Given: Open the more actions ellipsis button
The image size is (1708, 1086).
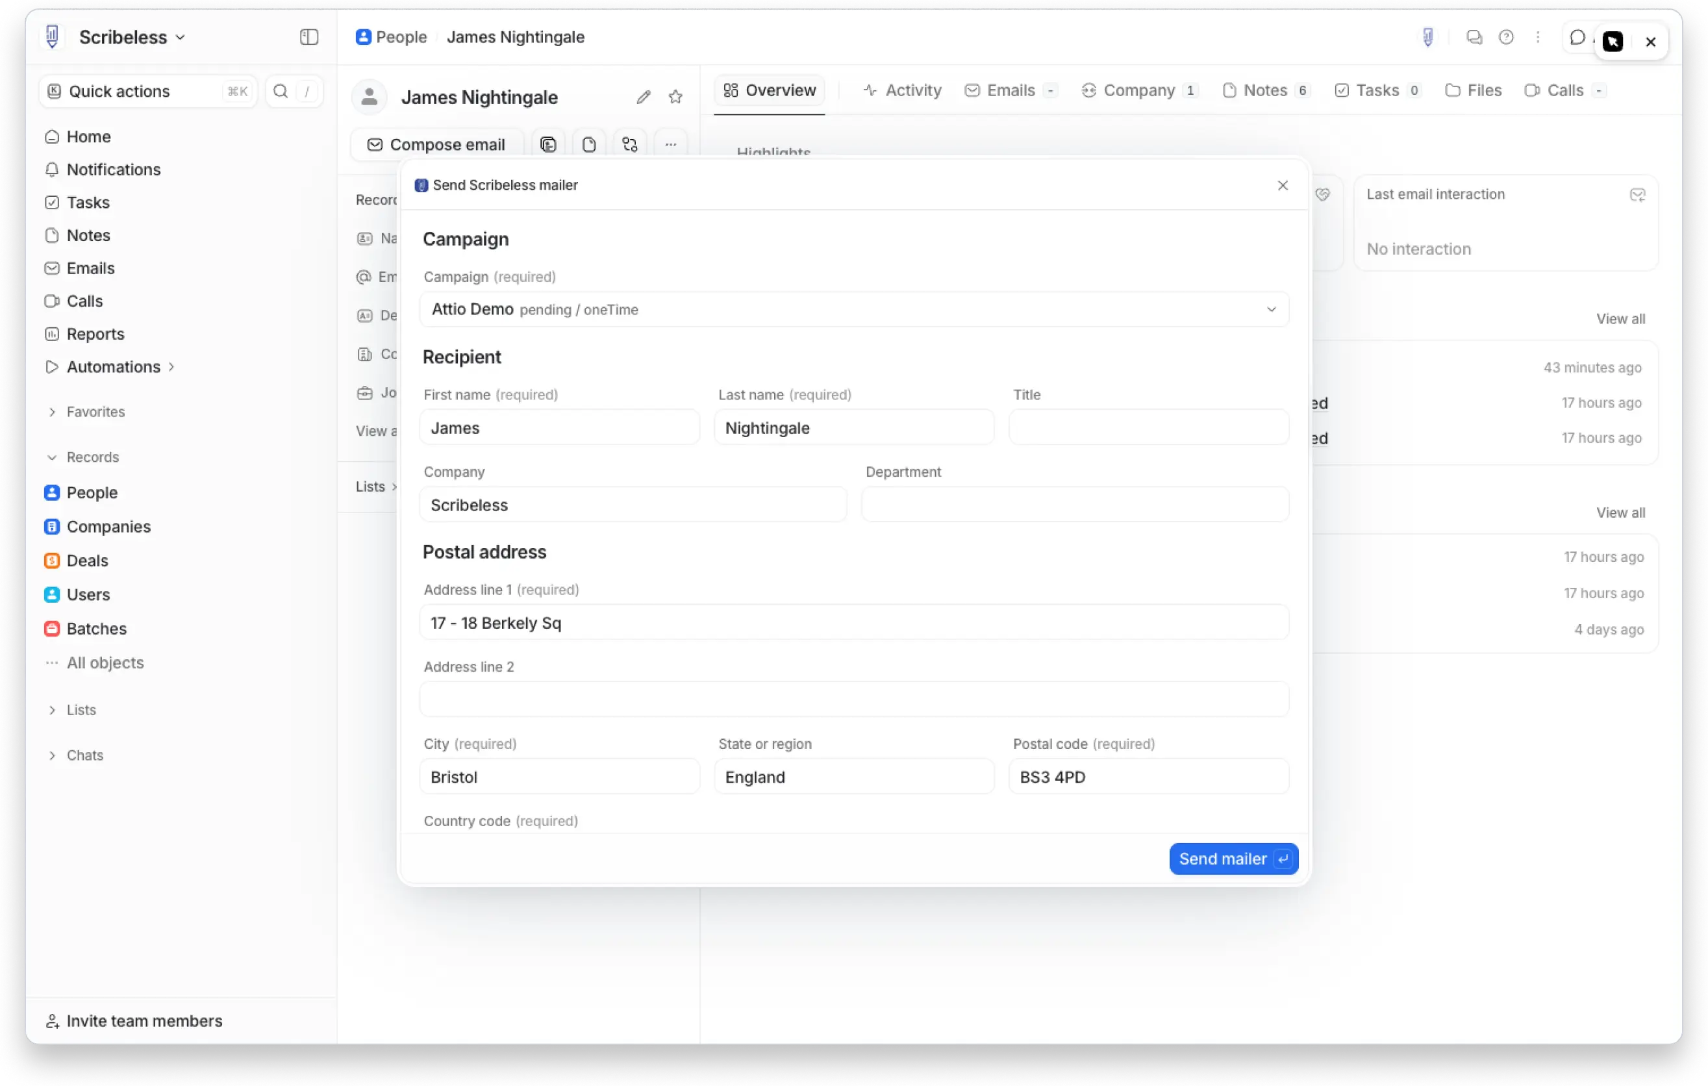Looking at the screenshot, I should tap(670, 145).
